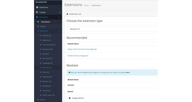
Task: Collapse the top Extensions menu chevron
Action: [59, 17]
